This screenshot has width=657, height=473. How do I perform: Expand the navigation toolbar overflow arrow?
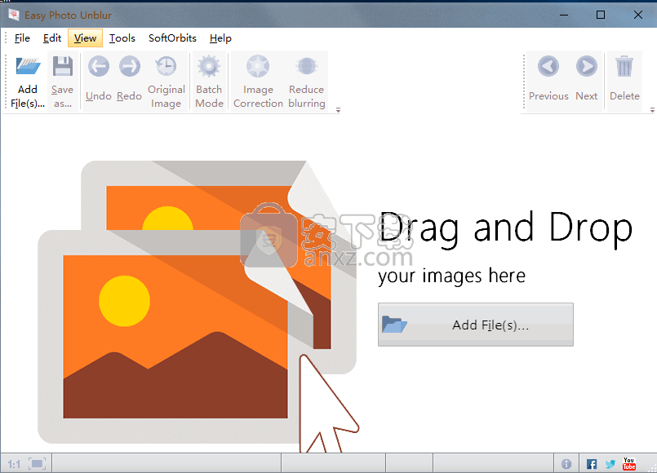tap(652, 110)
